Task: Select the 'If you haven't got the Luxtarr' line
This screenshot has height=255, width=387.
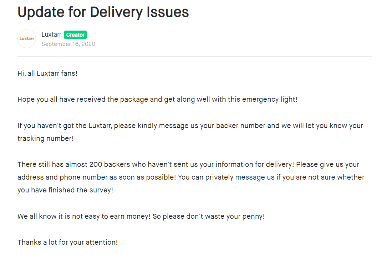Action: [x=190, y=126]
